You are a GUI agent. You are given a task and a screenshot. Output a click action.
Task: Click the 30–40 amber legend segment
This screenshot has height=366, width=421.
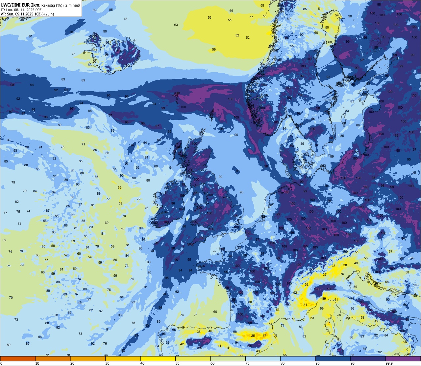pos(123,358)
